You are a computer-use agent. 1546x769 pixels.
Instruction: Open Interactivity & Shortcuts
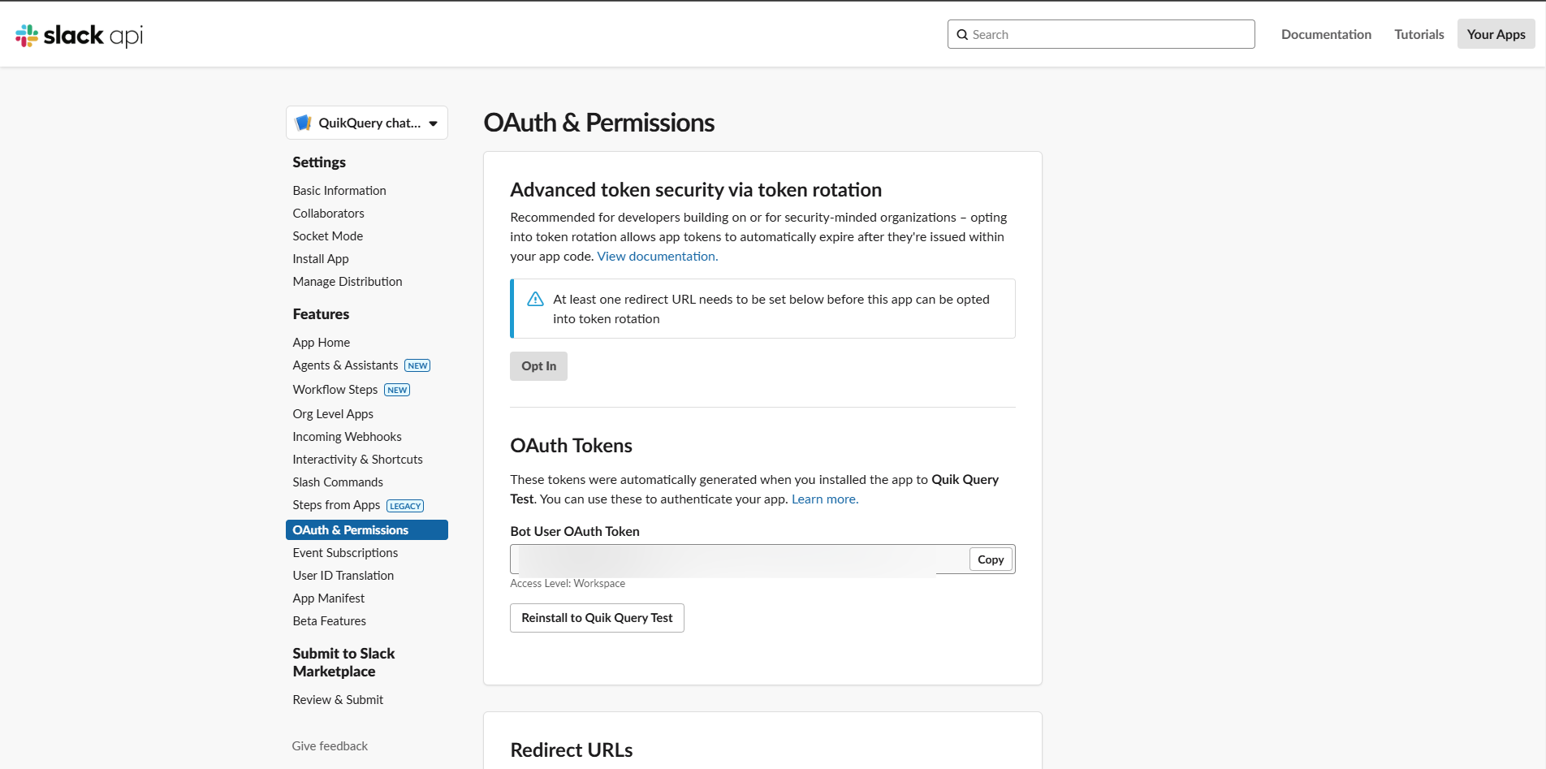coord(357,460)
